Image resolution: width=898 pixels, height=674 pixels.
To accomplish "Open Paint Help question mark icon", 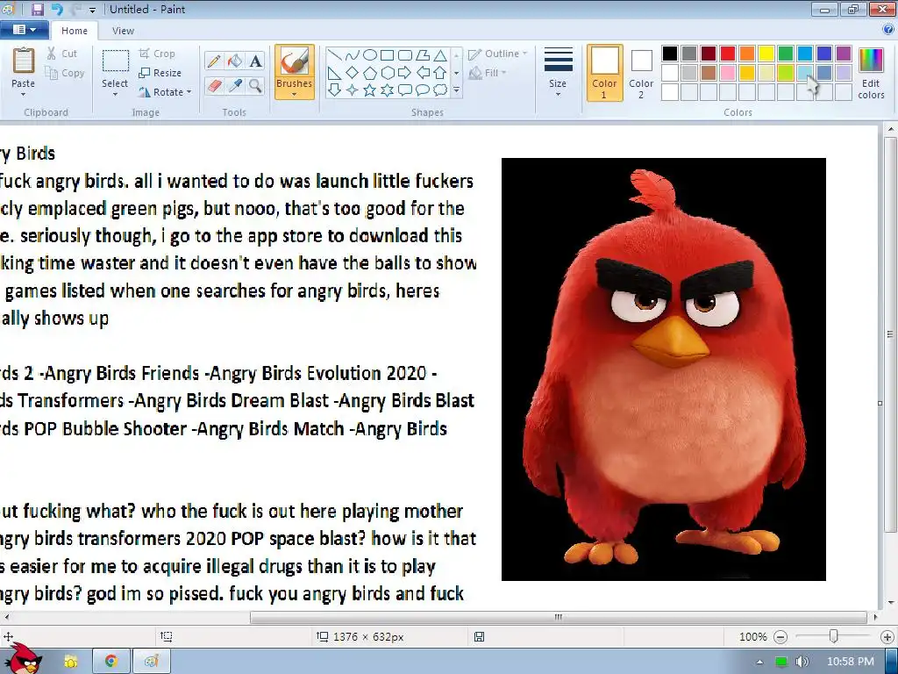I will 888,29.
